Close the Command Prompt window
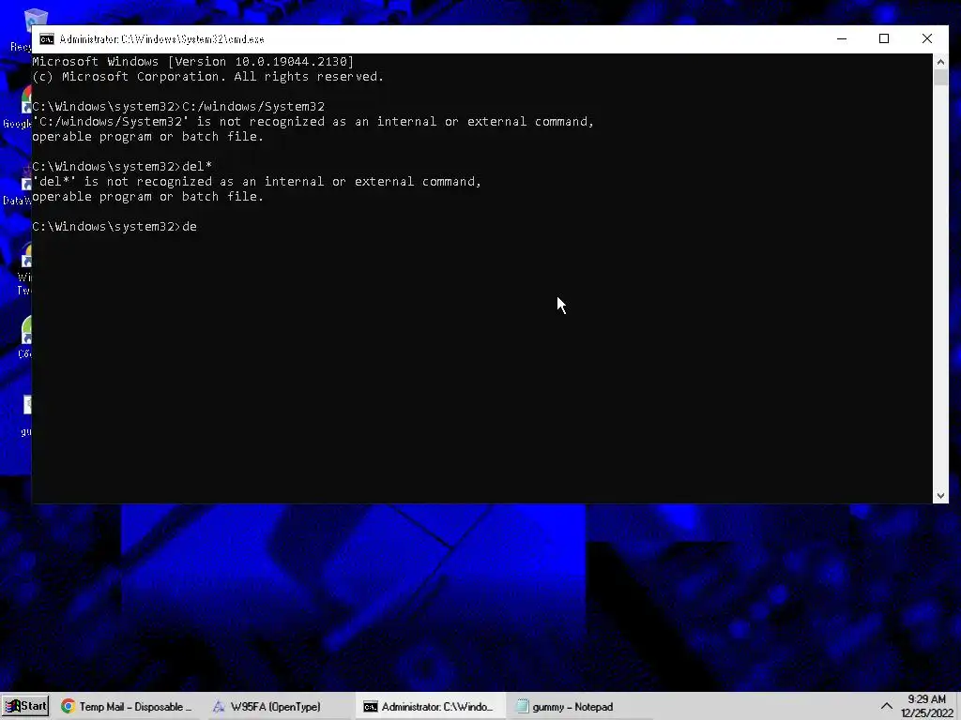 pos(926,39)
